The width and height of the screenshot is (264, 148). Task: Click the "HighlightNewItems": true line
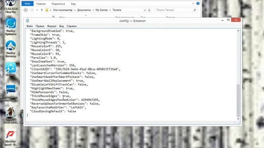[x=52, y=88]
